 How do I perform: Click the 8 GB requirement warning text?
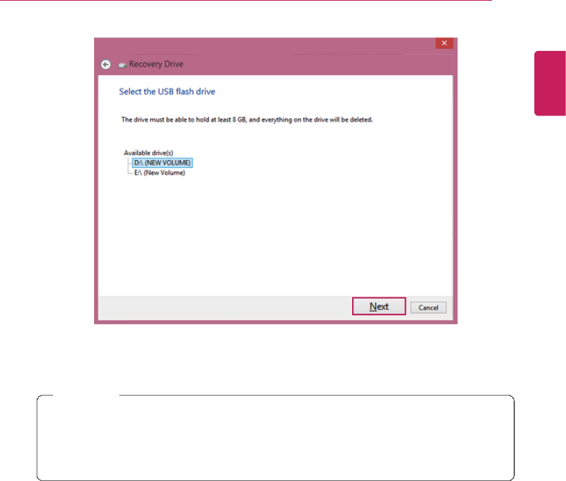click(247, 119)
